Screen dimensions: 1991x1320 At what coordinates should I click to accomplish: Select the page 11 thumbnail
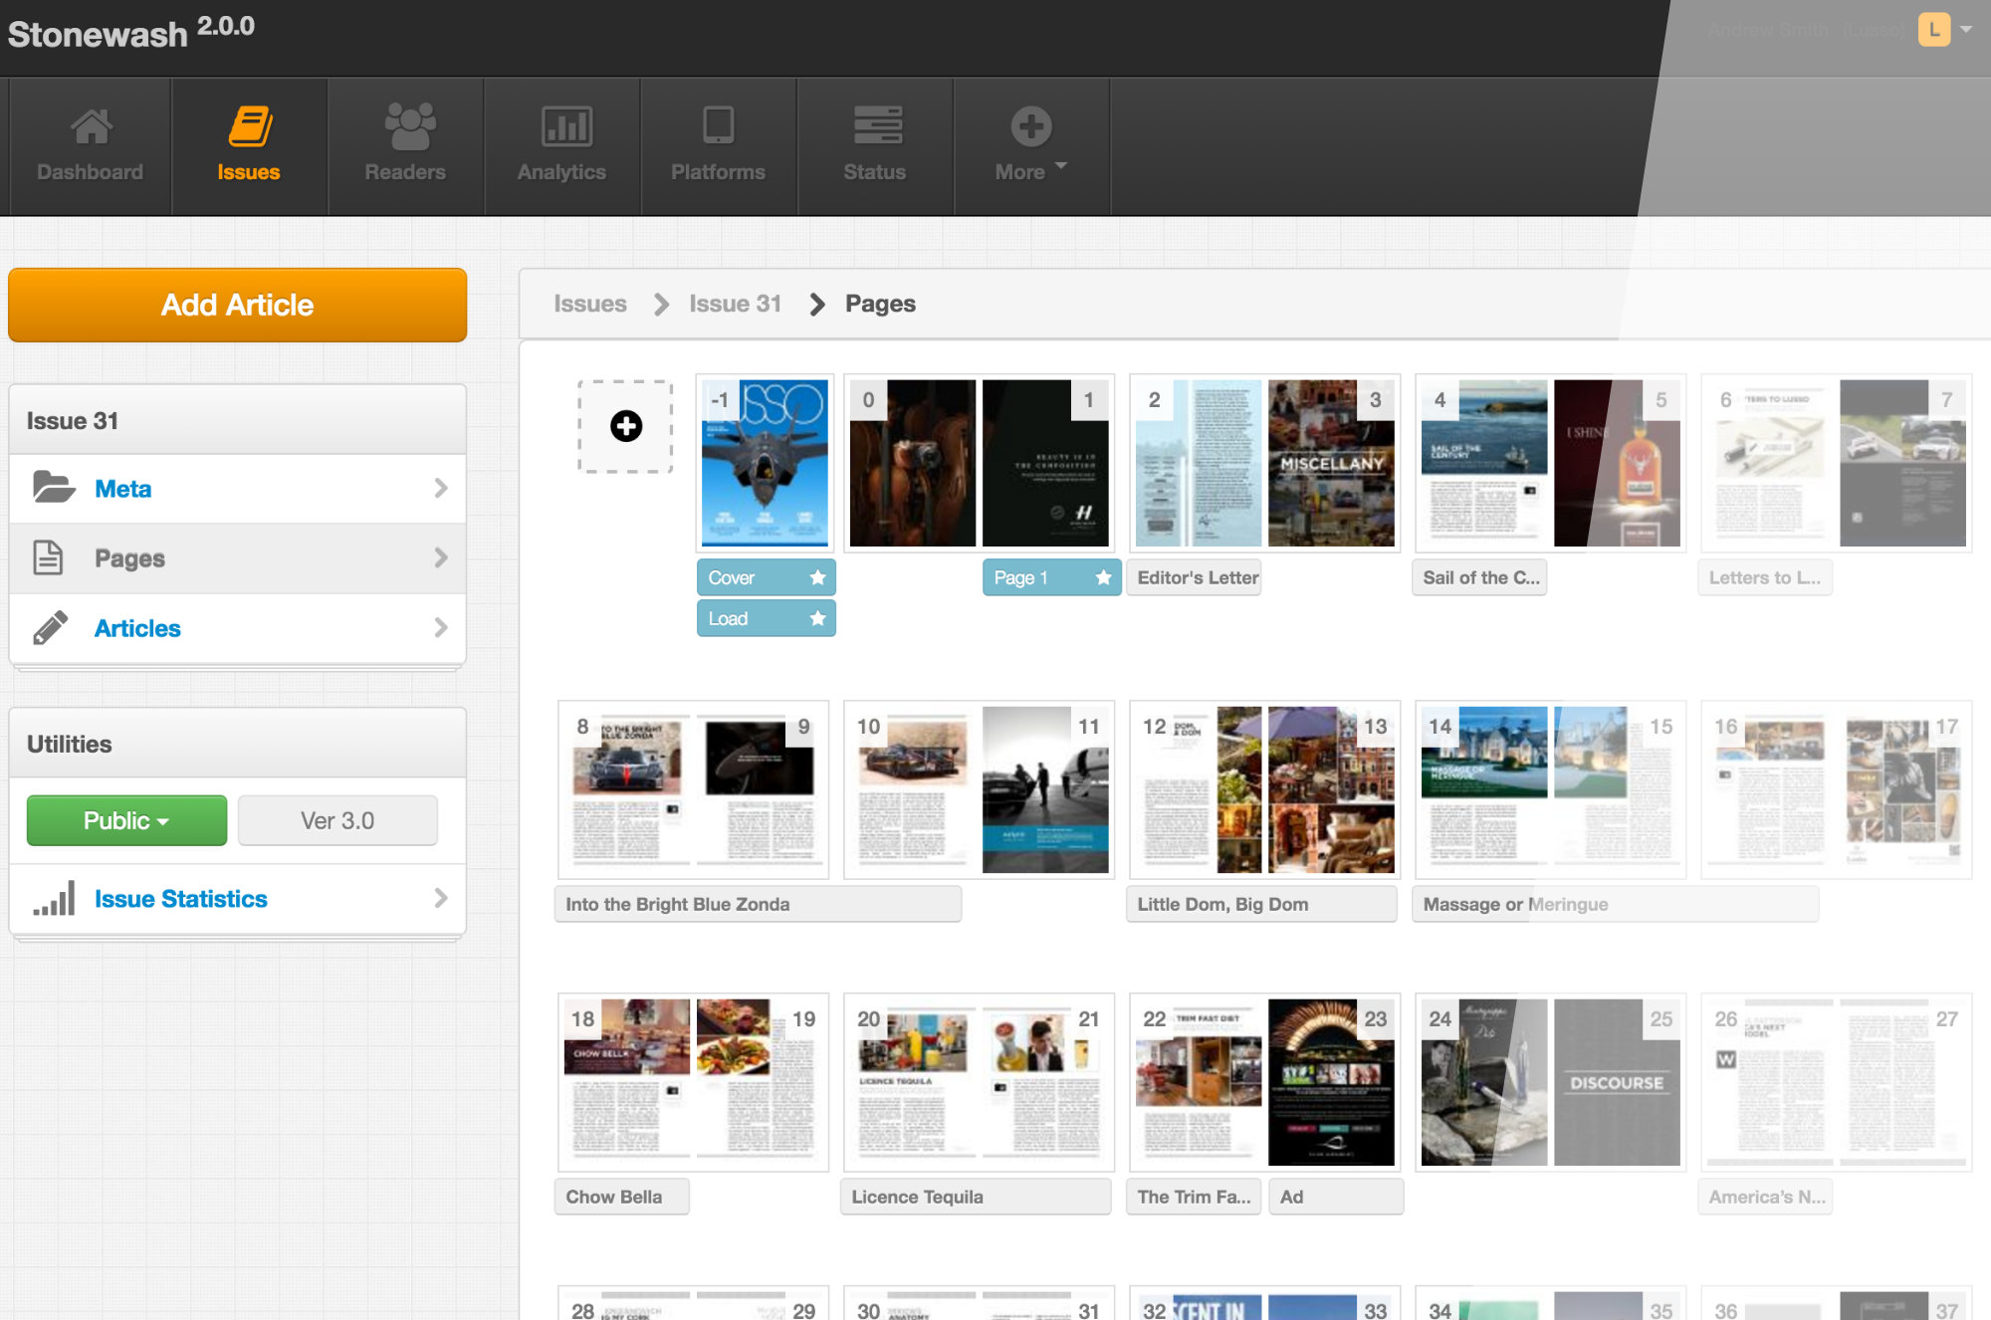[x=1045, y=789]
